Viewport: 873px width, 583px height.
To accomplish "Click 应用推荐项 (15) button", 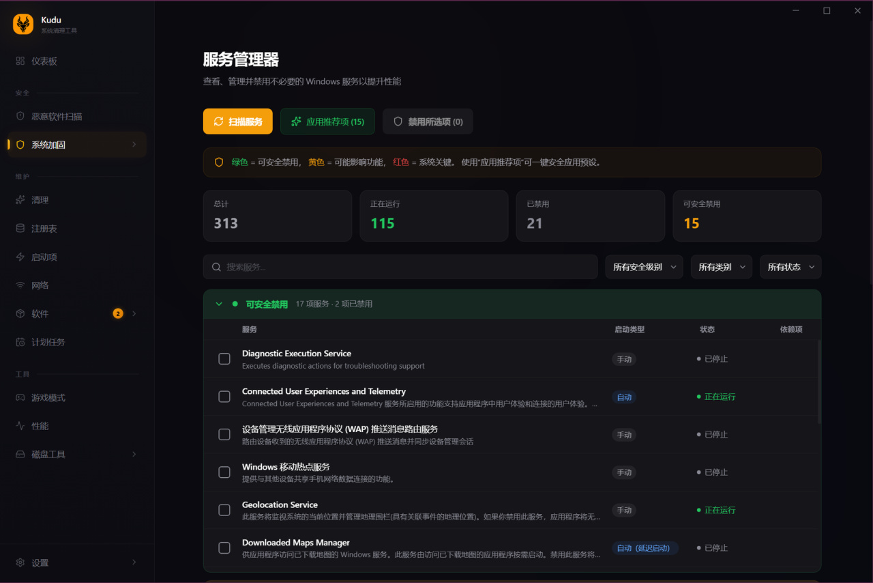I will [327, 122].
